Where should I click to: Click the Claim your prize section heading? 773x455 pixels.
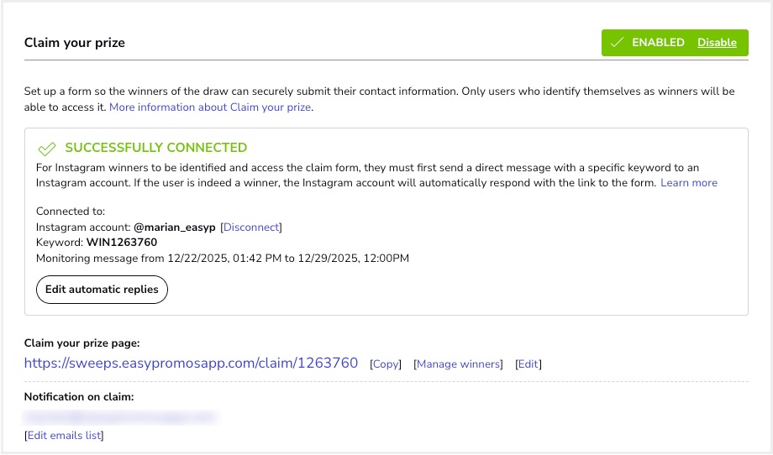pos(75,43)
